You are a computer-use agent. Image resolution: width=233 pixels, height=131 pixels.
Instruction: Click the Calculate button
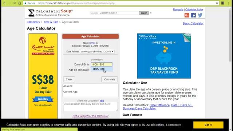coord(110,79)
